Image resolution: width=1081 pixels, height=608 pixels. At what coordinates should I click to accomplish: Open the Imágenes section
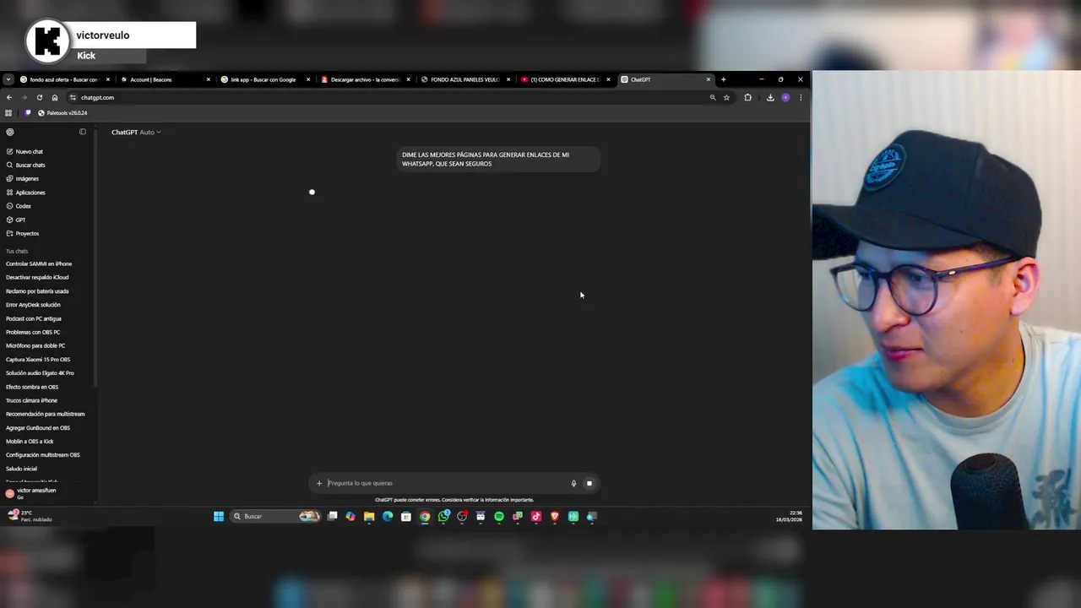22,178
